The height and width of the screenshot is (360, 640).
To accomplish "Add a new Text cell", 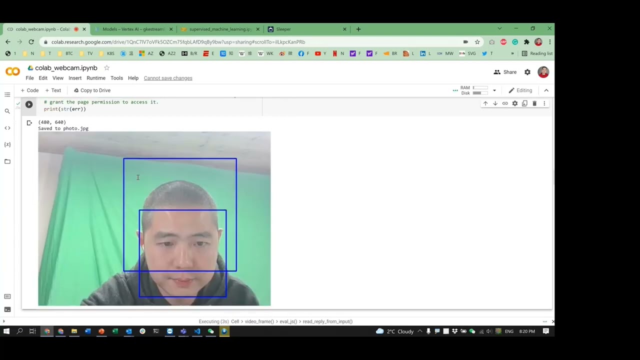I will coord(53,90).
